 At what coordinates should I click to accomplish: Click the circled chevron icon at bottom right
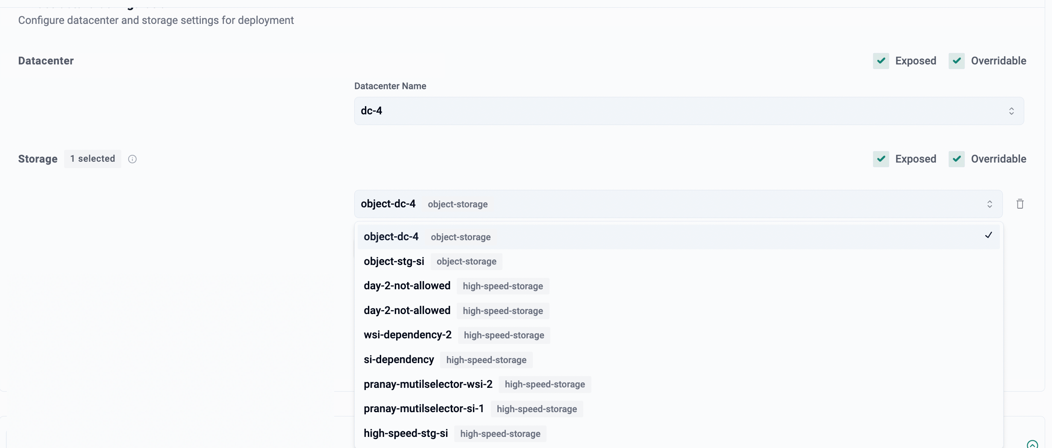(1032, 445)
